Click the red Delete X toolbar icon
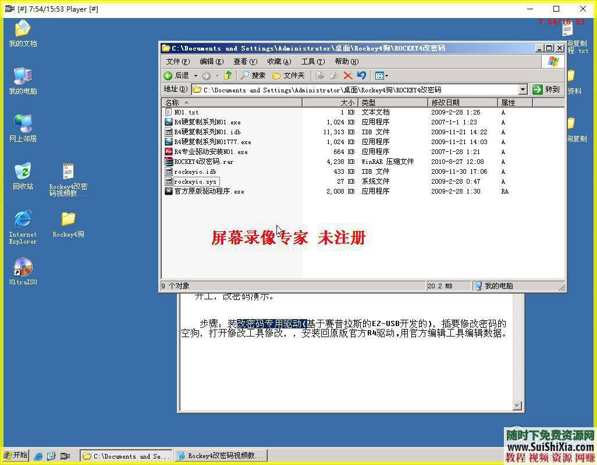The image size is (597, 465). pos(348,76)
